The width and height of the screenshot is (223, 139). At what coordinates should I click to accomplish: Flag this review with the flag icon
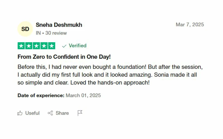click(x=80, y=113)
